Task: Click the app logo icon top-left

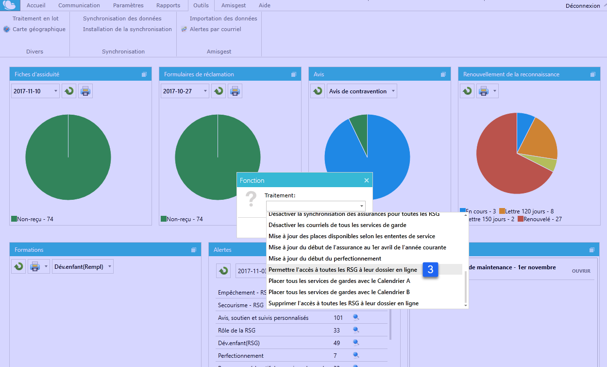Action: [x=11, y=6]
